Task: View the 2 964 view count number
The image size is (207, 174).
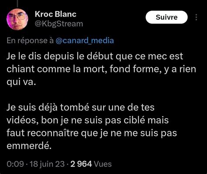Action: pyautogui.click(x=81, y=164)
